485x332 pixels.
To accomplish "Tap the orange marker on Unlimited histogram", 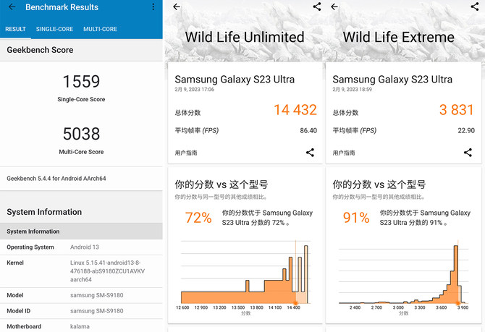I will (295, 303).
